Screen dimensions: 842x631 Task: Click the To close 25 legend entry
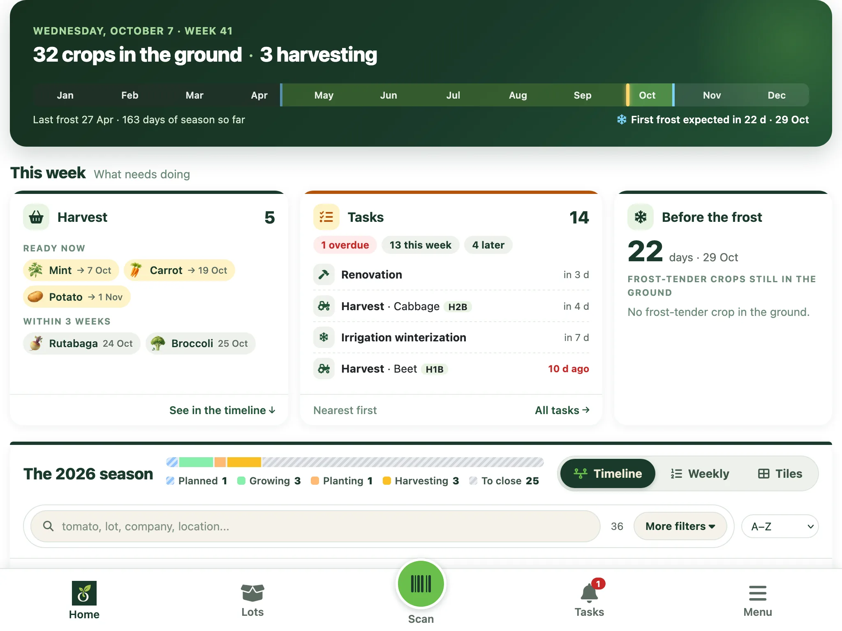click(x=504, y=481)
